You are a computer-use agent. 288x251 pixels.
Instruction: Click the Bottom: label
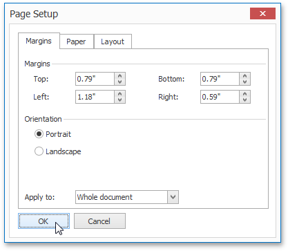click(171, 79)
